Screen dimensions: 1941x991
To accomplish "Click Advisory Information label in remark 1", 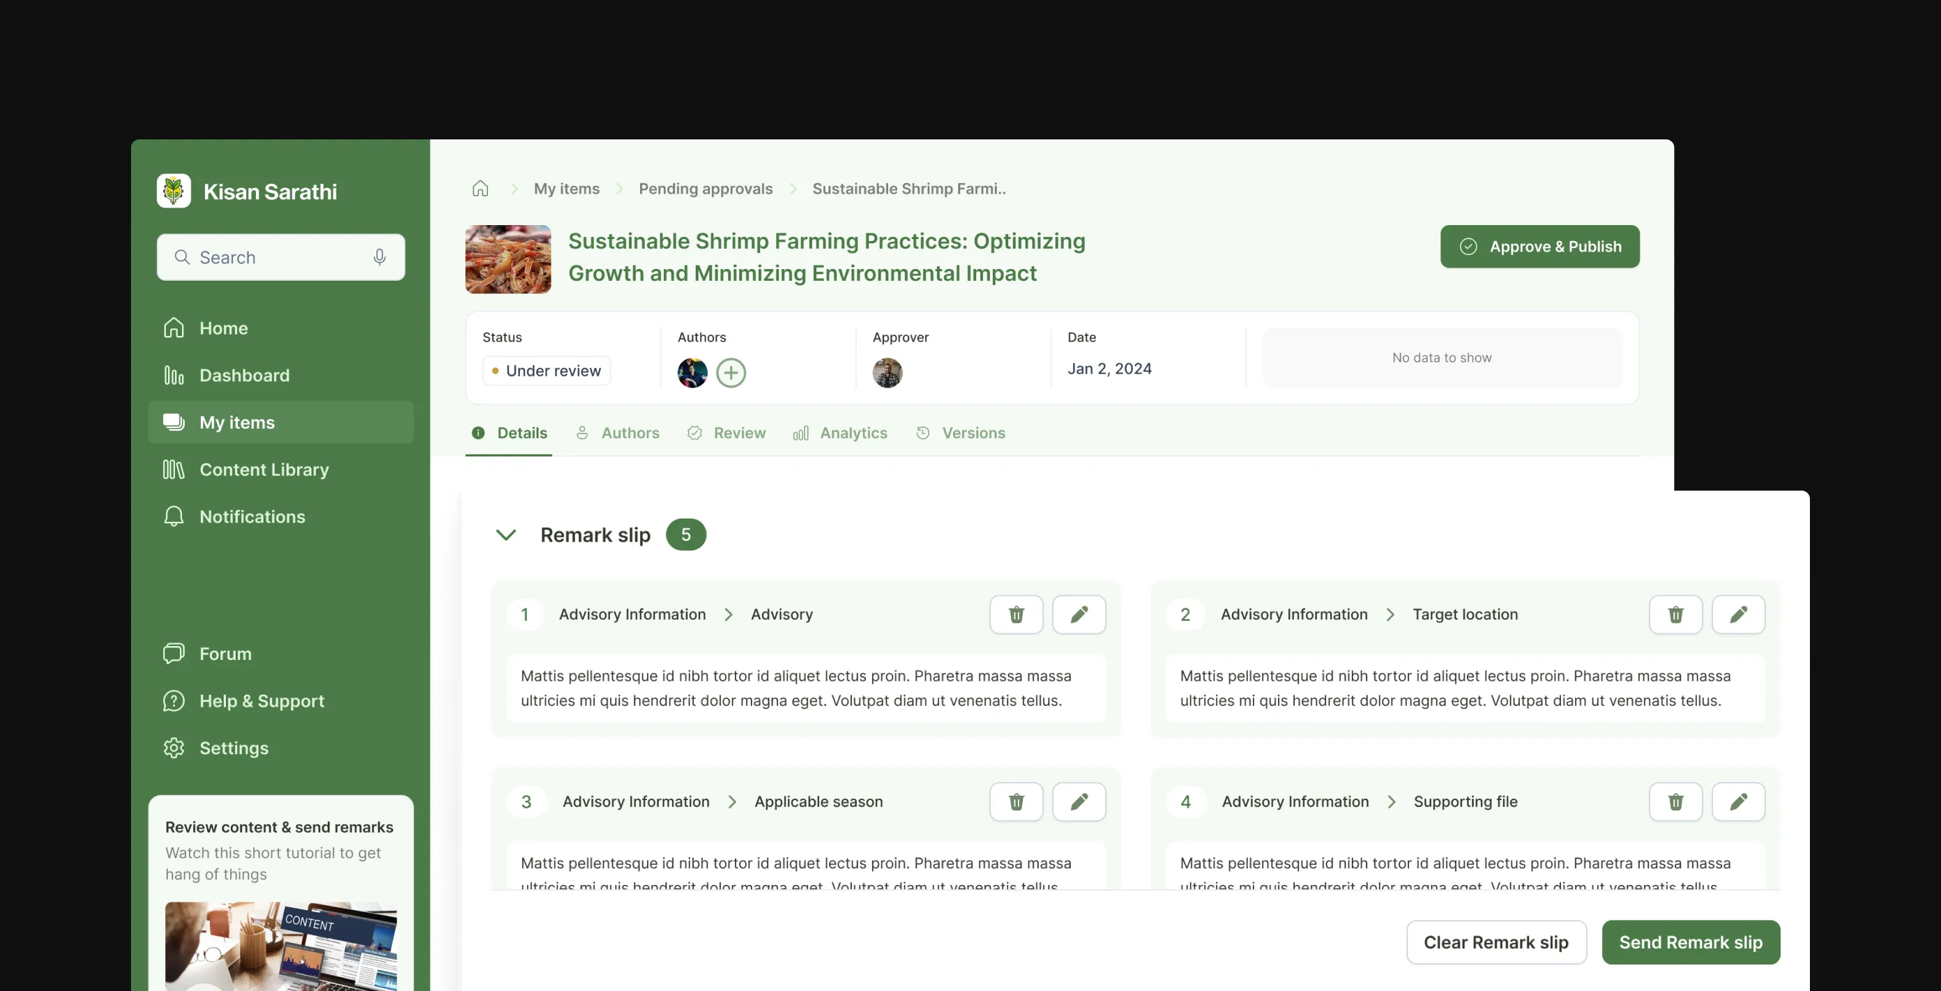I will coord(632,615).
